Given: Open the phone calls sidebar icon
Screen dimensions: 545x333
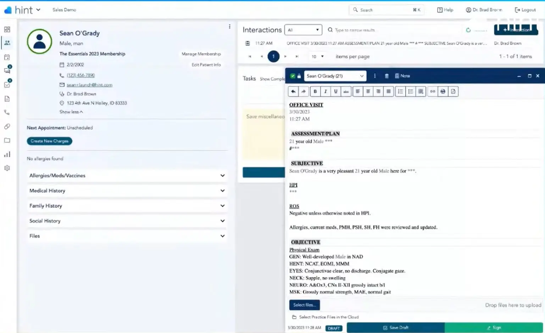Looking at the screenshot, I should point(7,112).
